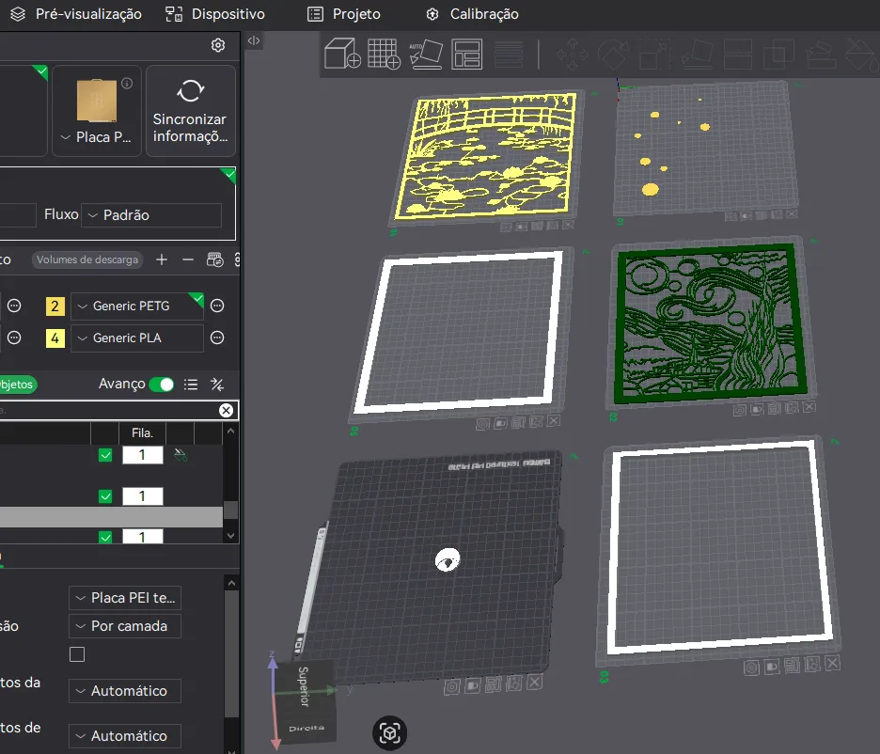Switch to the Calibração tab
880x754 pixels.
pos(472,14)
